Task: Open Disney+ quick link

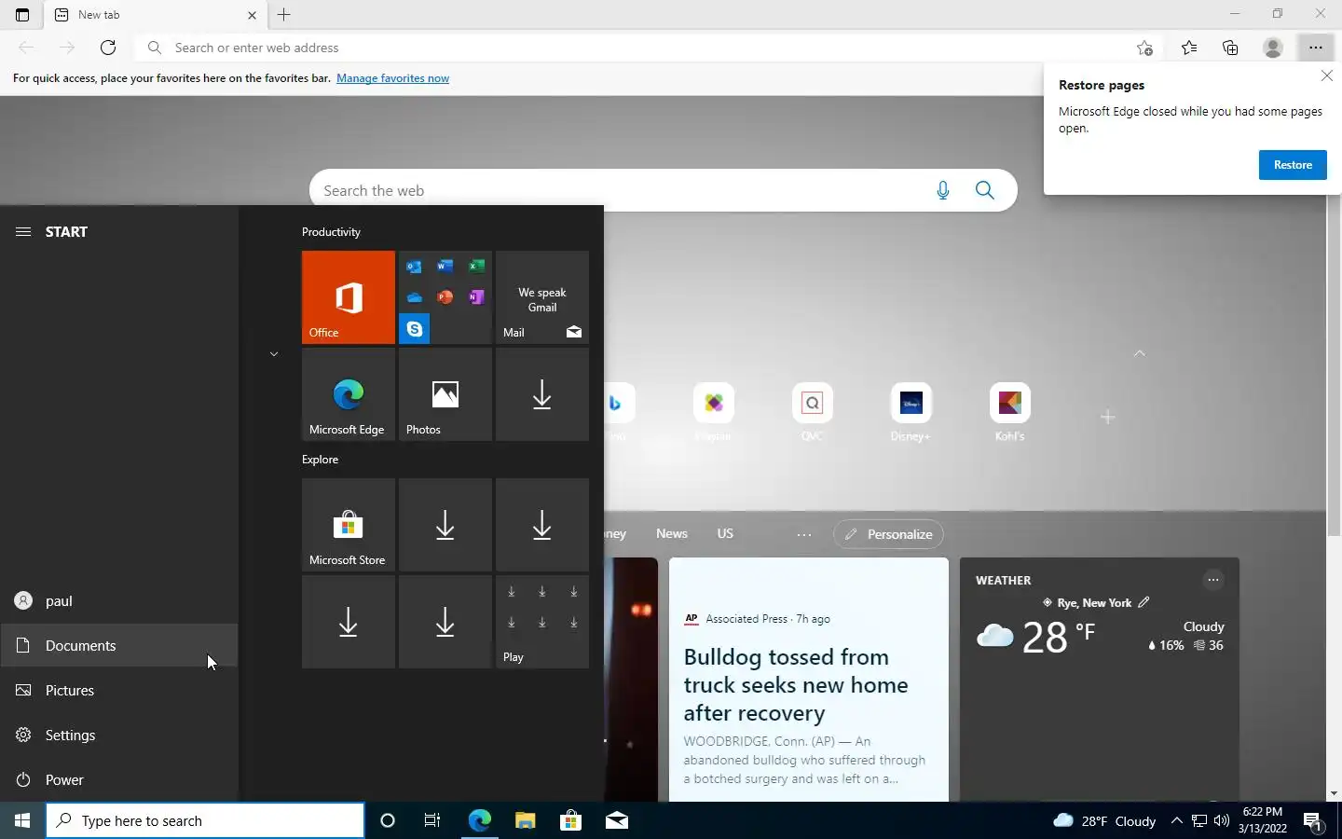Action: click(x=911, y=412)
